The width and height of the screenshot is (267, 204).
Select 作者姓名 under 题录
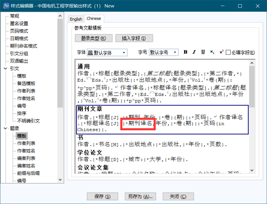[26, 151]
